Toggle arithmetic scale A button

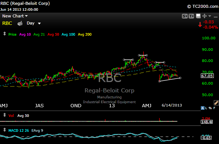(x=203, y=108)
